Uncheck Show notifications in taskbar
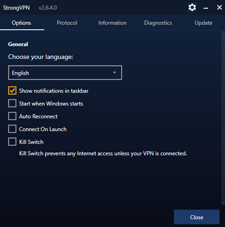Screen dimensions: 225x227 coord(12,91)
